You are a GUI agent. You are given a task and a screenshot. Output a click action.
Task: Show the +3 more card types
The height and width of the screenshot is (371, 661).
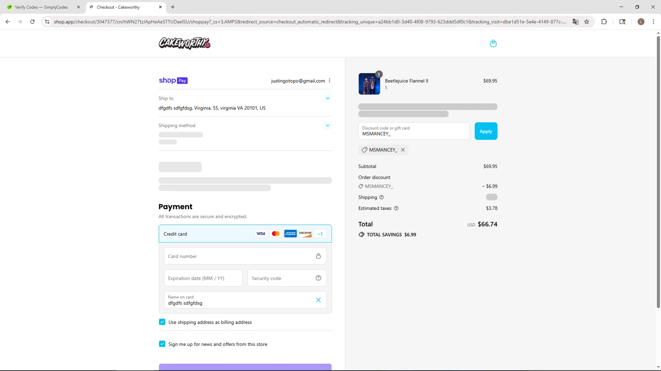pos(320,233)
